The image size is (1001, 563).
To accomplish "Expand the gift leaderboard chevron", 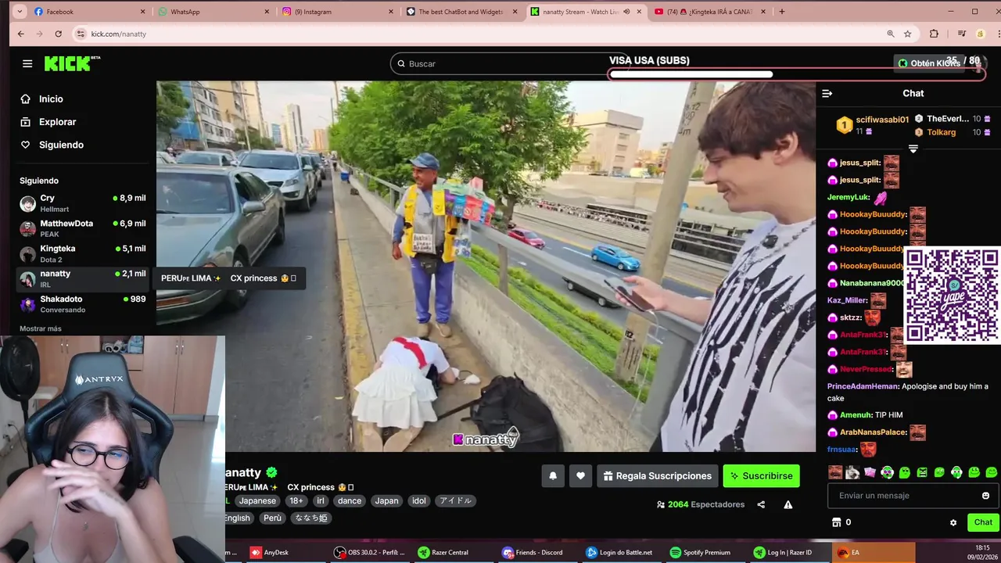I will pos(913,149).
